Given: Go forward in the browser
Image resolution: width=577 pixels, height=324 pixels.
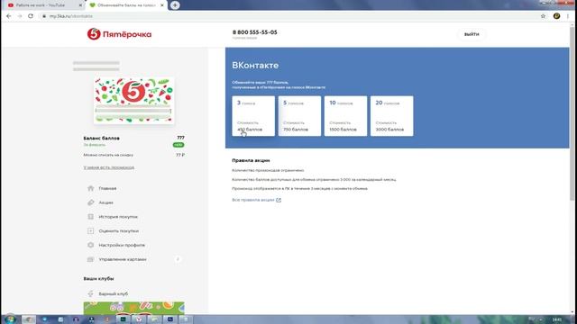Looking at the screenshot, I should pyautogui.click(x=20, y=16).
